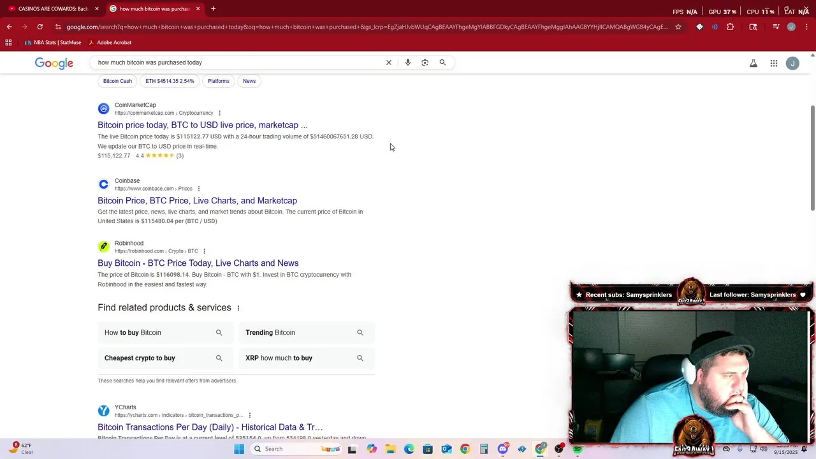Select the Bitcoin Cash filter chip
The width and height of the screenshot is (816, 459).
pyautogui.click(x=117, y=81)
